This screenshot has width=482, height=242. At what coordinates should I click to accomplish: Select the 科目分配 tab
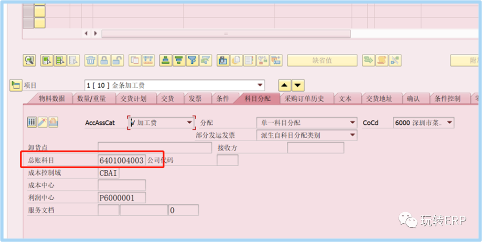[258, 98]
